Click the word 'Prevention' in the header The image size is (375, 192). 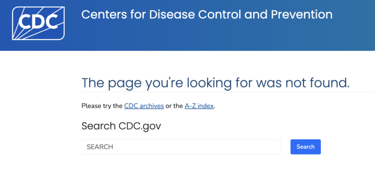[302, 15]
